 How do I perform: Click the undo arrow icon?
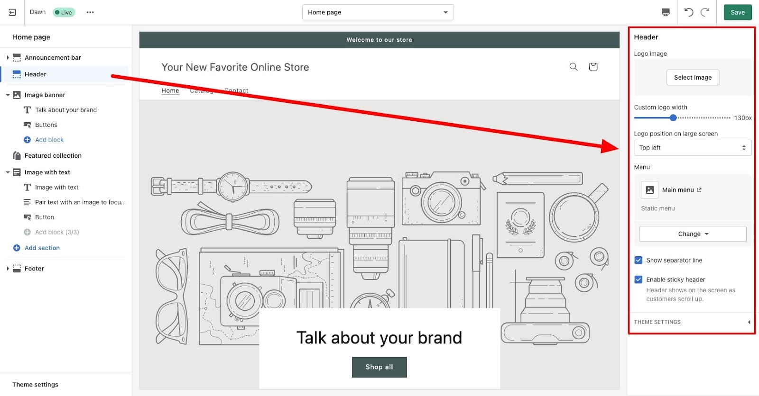[x=689, y=12]
